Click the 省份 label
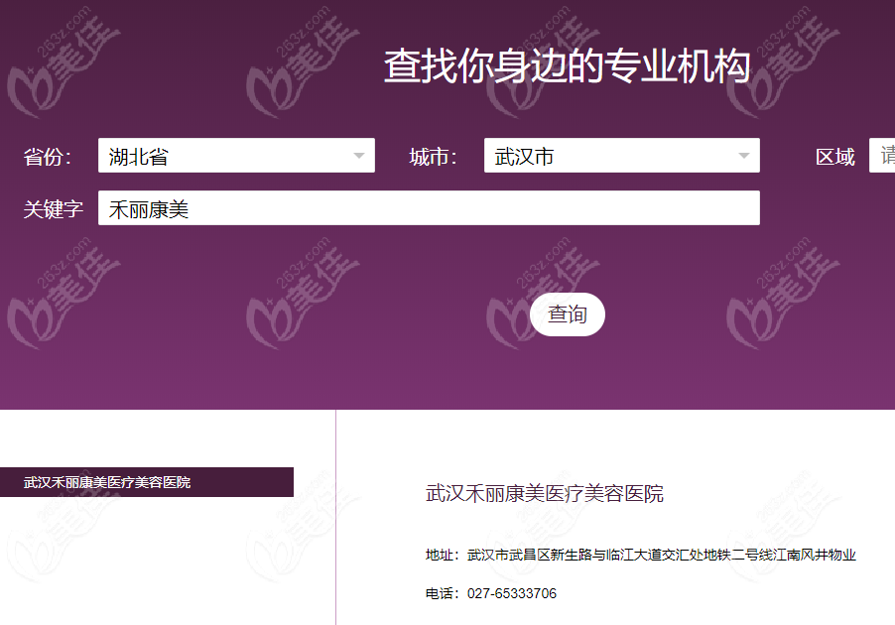Viewport: 895px width, 625px height. (48, 157)
